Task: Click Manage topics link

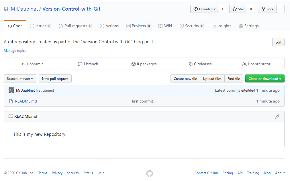Action: (x=15, y=51)
